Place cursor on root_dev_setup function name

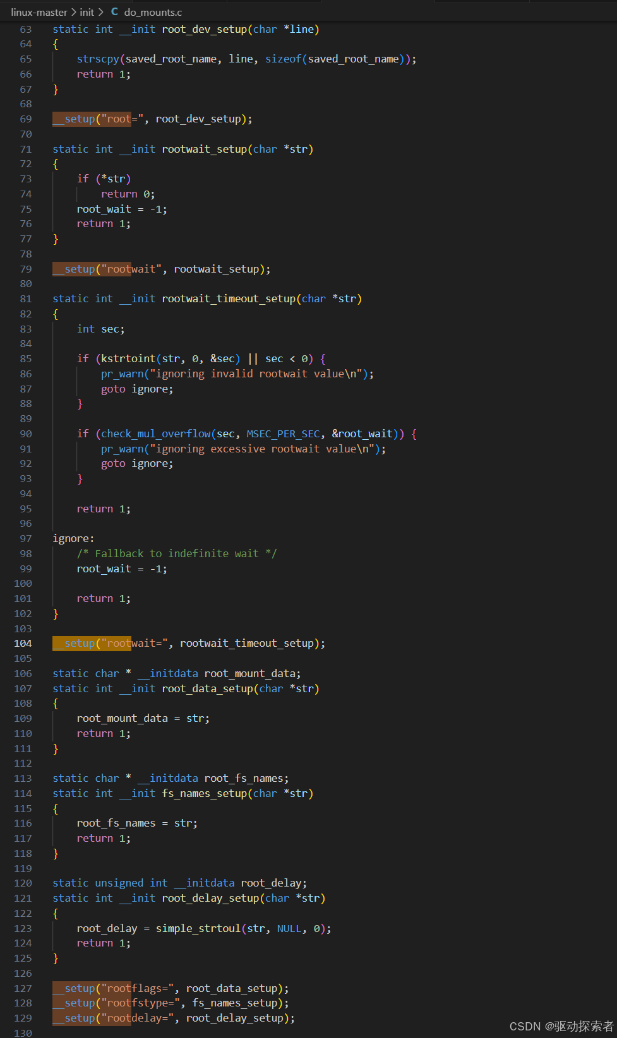[205, 29]
